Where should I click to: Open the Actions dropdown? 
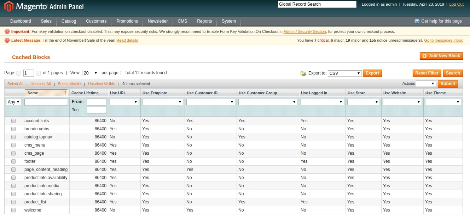click(x=426, y=84)
